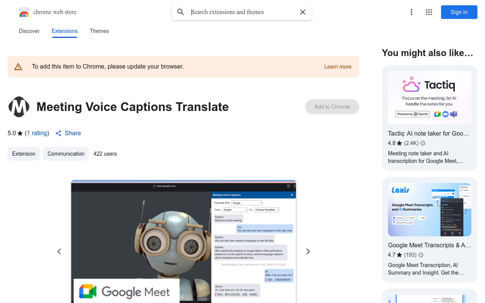485x303 pixels.
Task: Open Tactiq: AI note taker title
Action: [429, 133]
